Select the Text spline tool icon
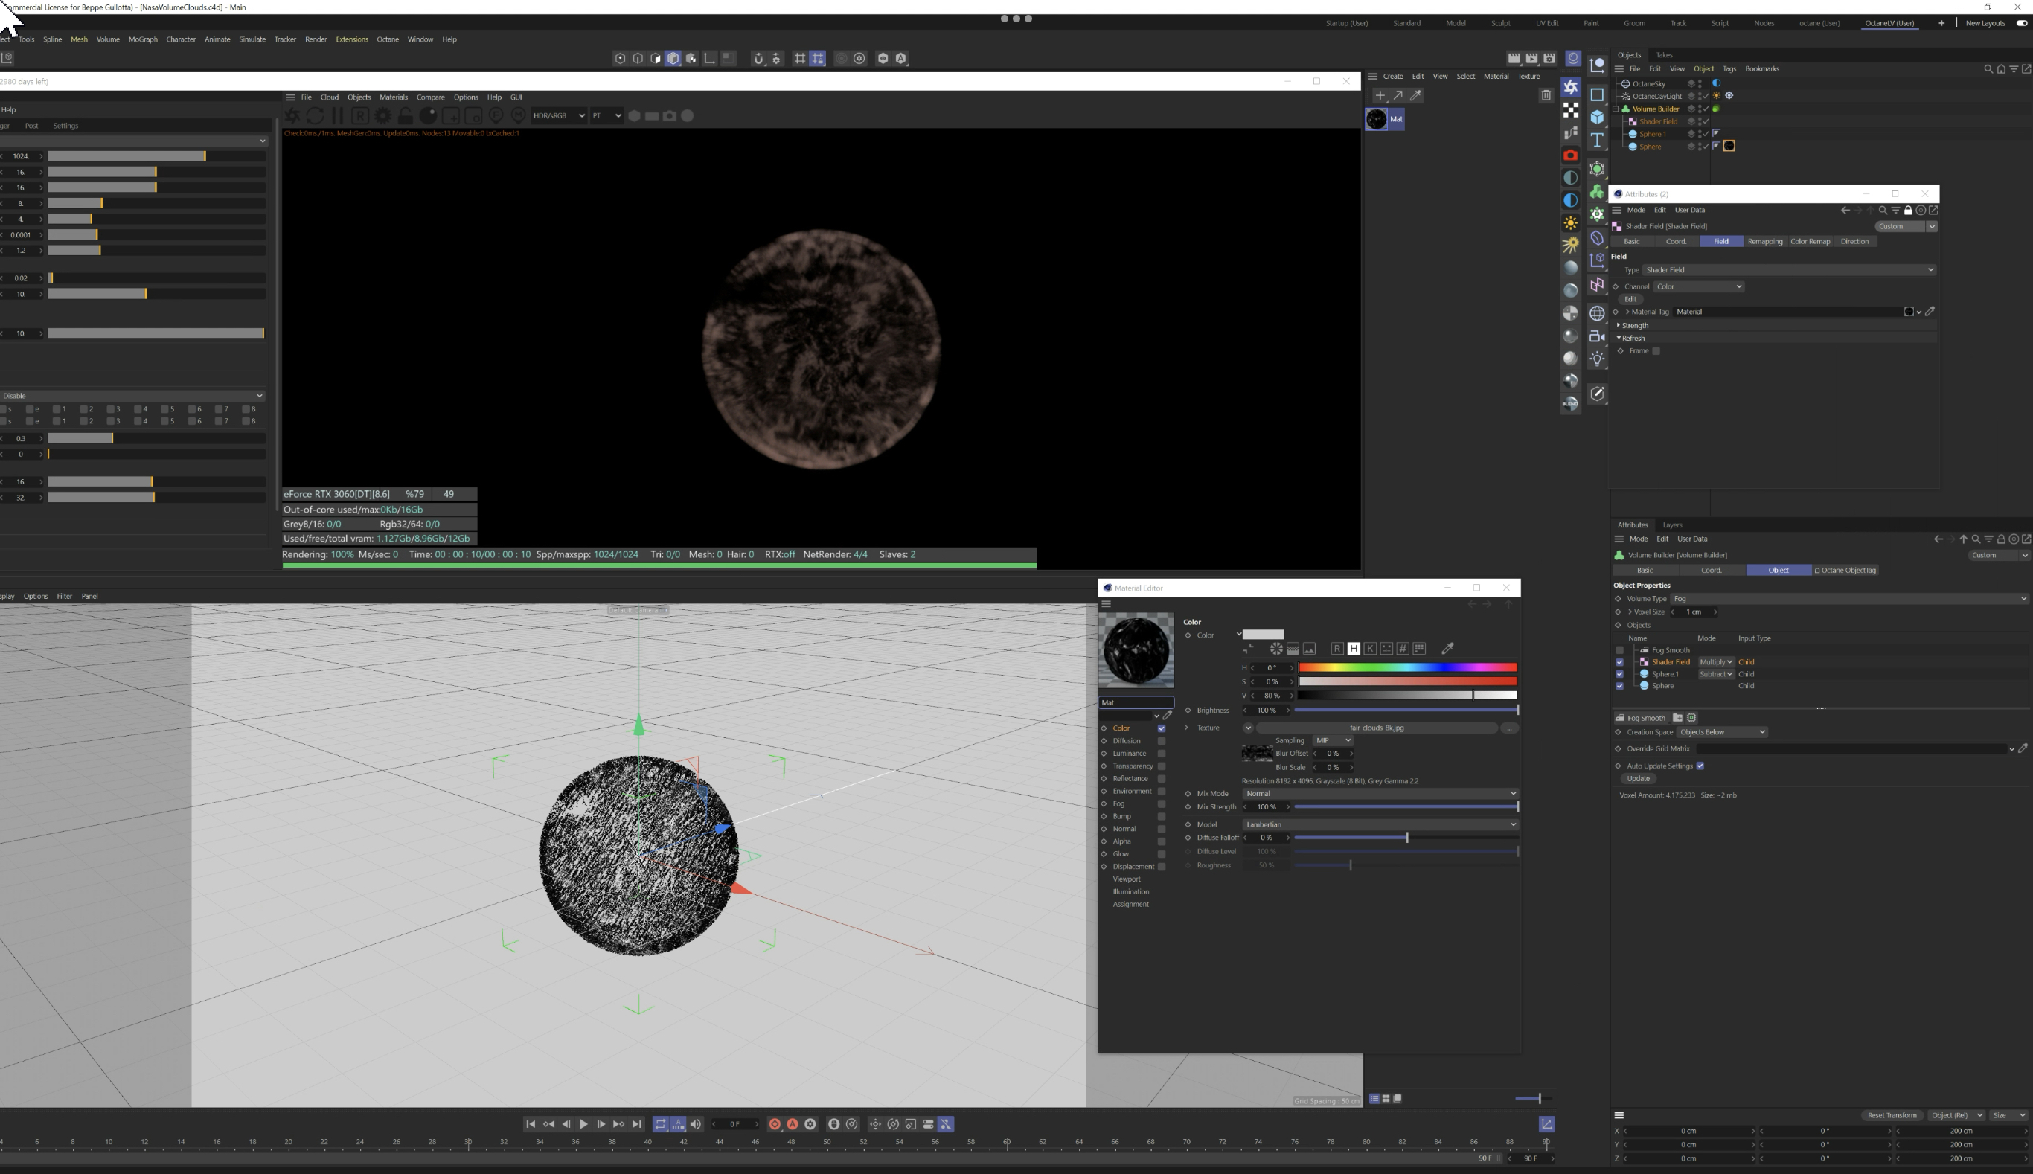This screenshot has height=1174, width=2033. [x=1597, y=141]
